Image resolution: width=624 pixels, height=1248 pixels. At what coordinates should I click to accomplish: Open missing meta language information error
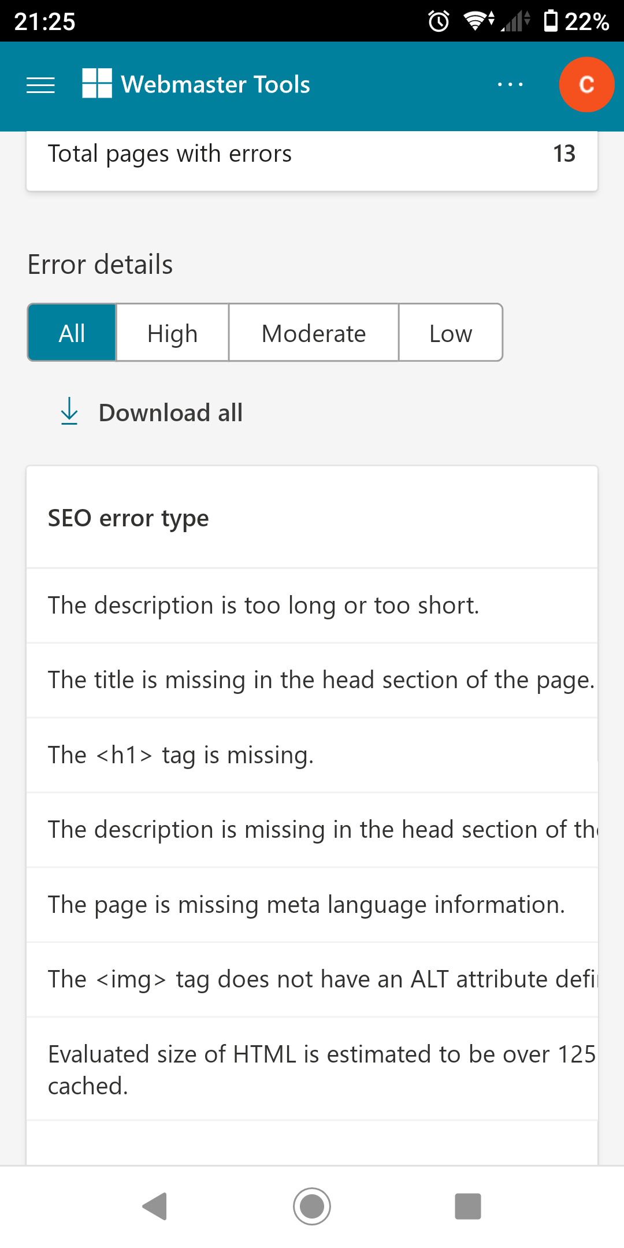tap(306, 905)
